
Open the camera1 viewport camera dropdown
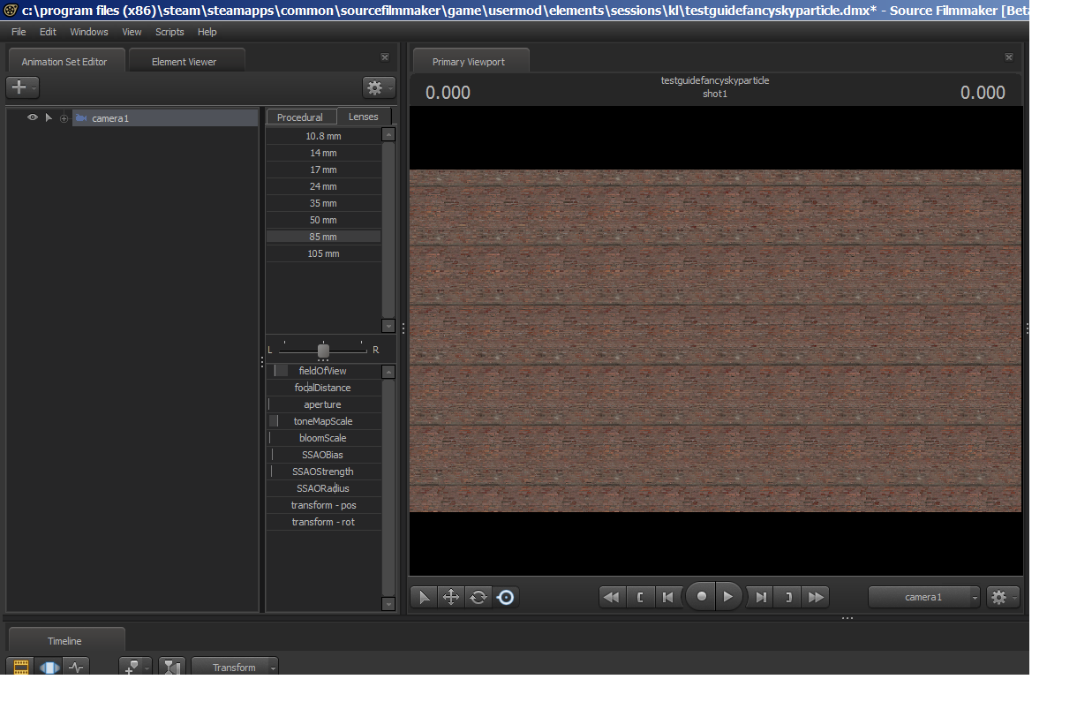point(924,598)
